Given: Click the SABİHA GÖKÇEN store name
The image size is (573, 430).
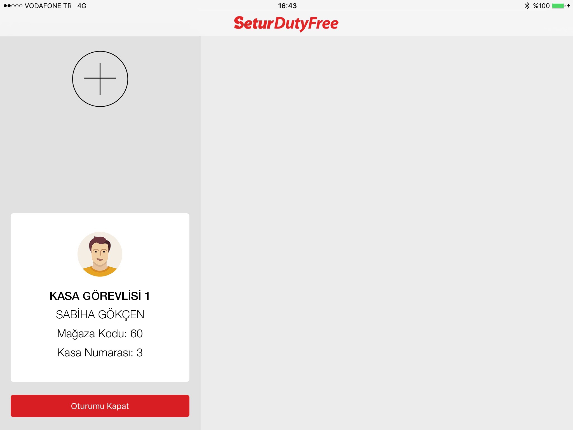Looking at the screenshot, I should coord(100,314).
